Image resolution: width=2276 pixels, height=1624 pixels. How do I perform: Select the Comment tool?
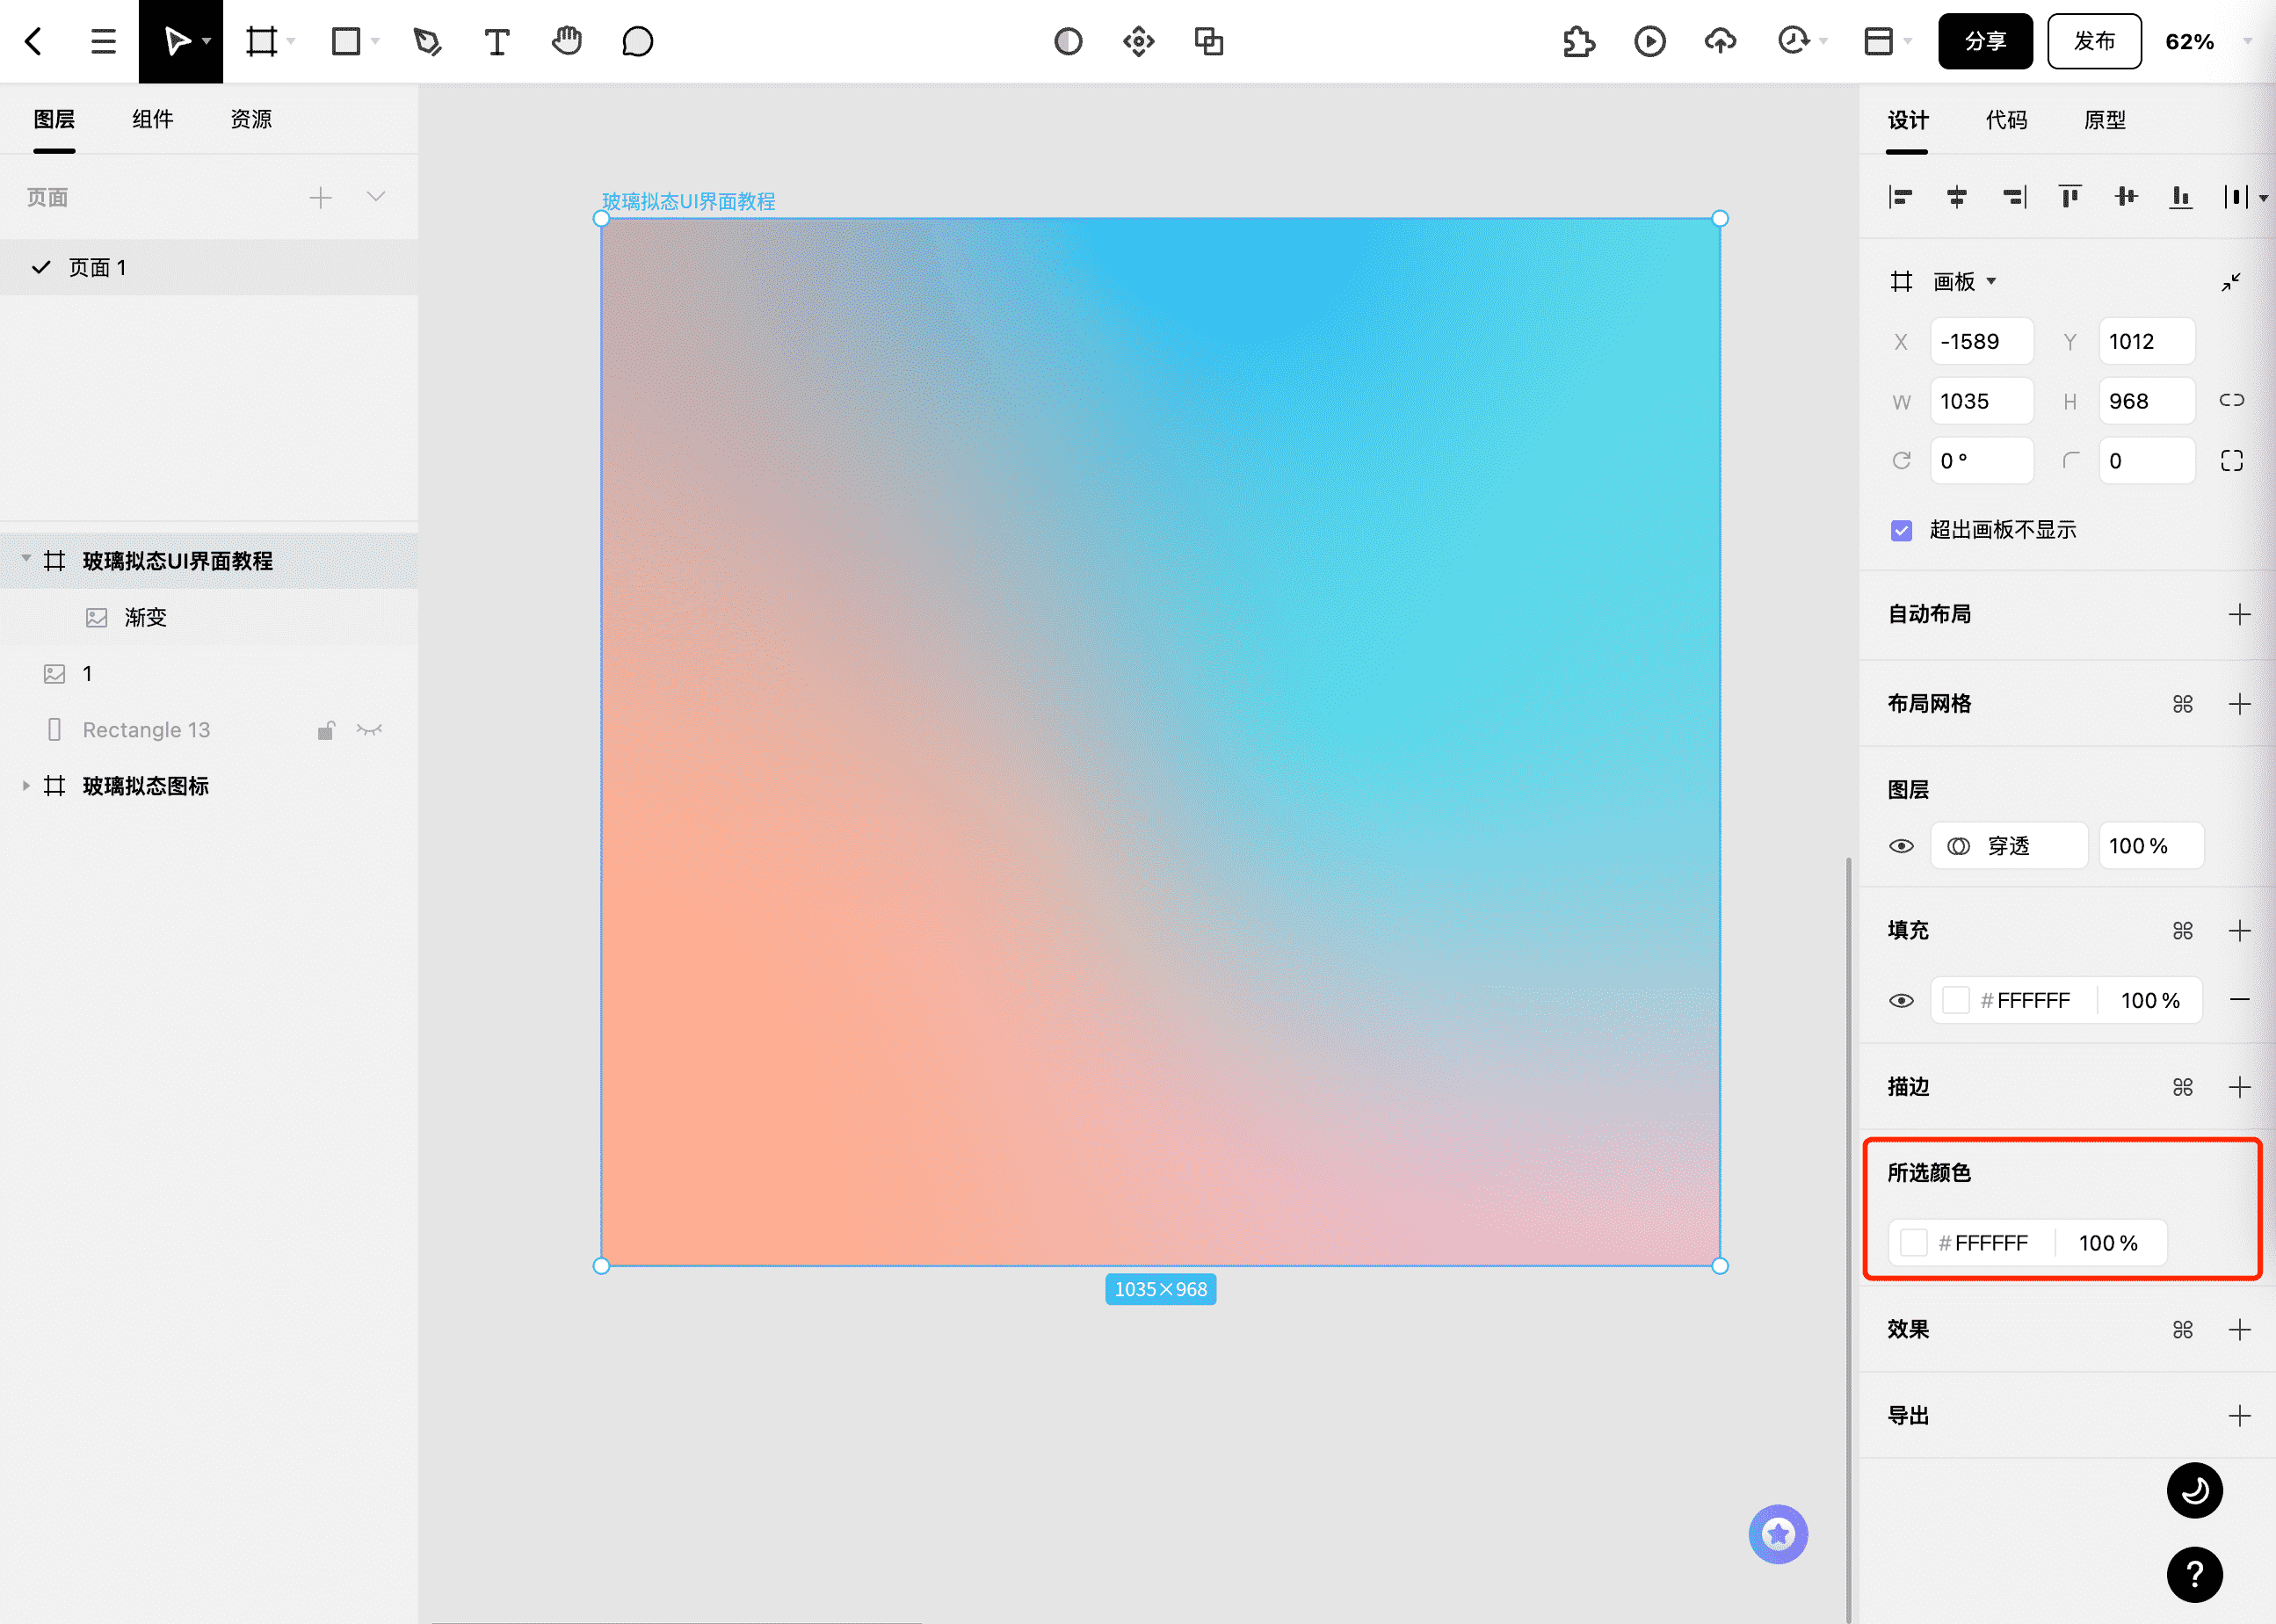coord(637,41)
